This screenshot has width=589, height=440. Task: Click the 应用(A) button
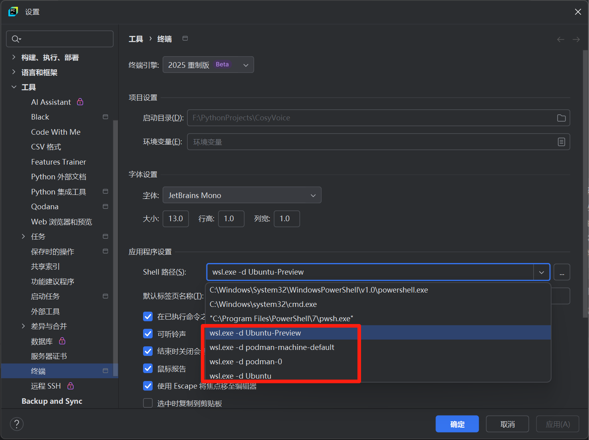pyautogui.click(x=558, y=424)
